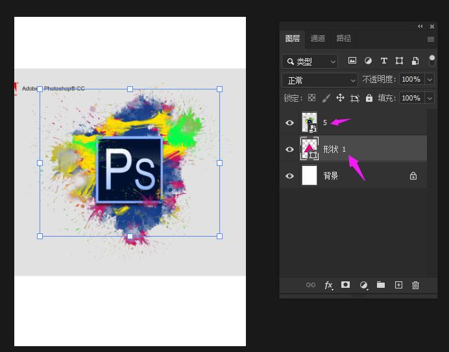Click the Adobe Photoshop CC text on canvas
This screenshot has height=352, width=449.
pyautogui.click(x=53, y=88)
